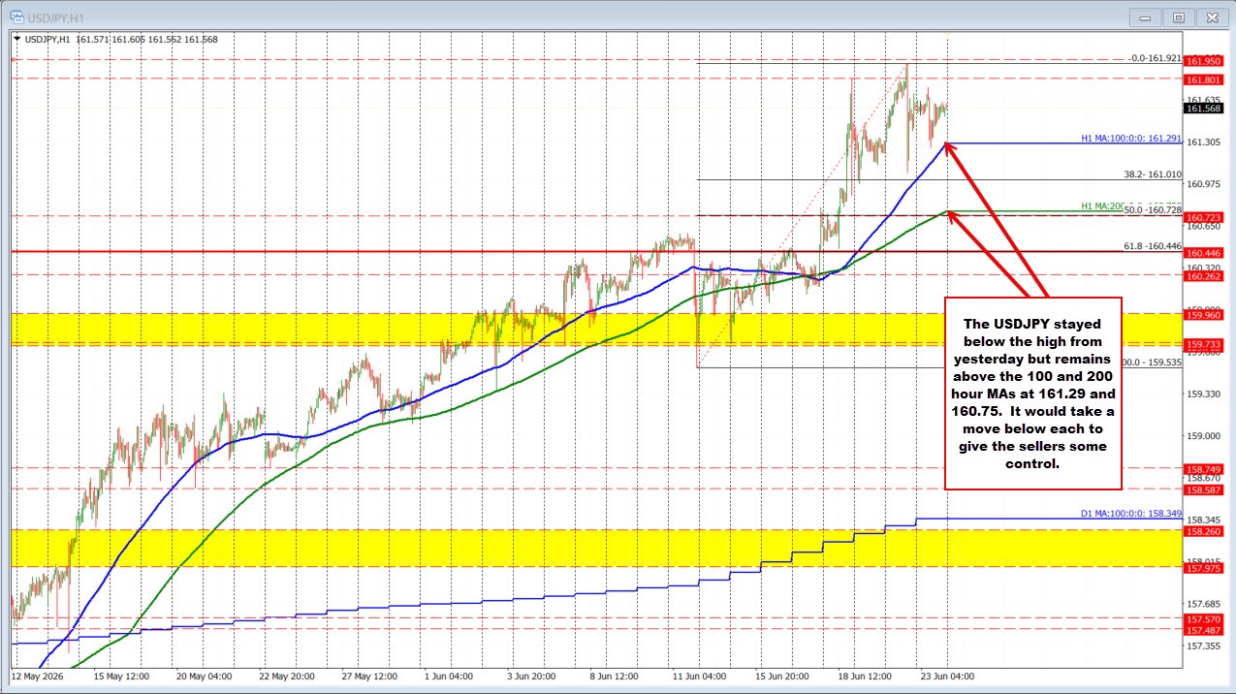The width and height of the screenshot is (1236, 694).
Task: Click the 15 Jun 20:00 time label
Action: [782, 676]
